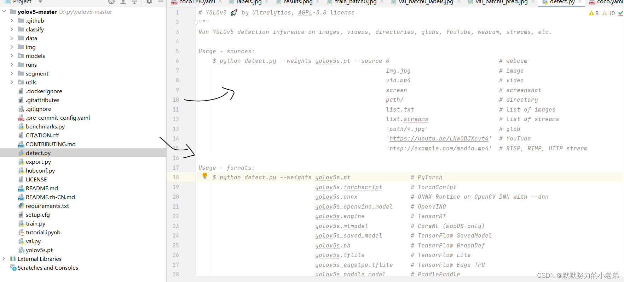Select tutorial.ipynb in project tree

[x=43, y=232]
